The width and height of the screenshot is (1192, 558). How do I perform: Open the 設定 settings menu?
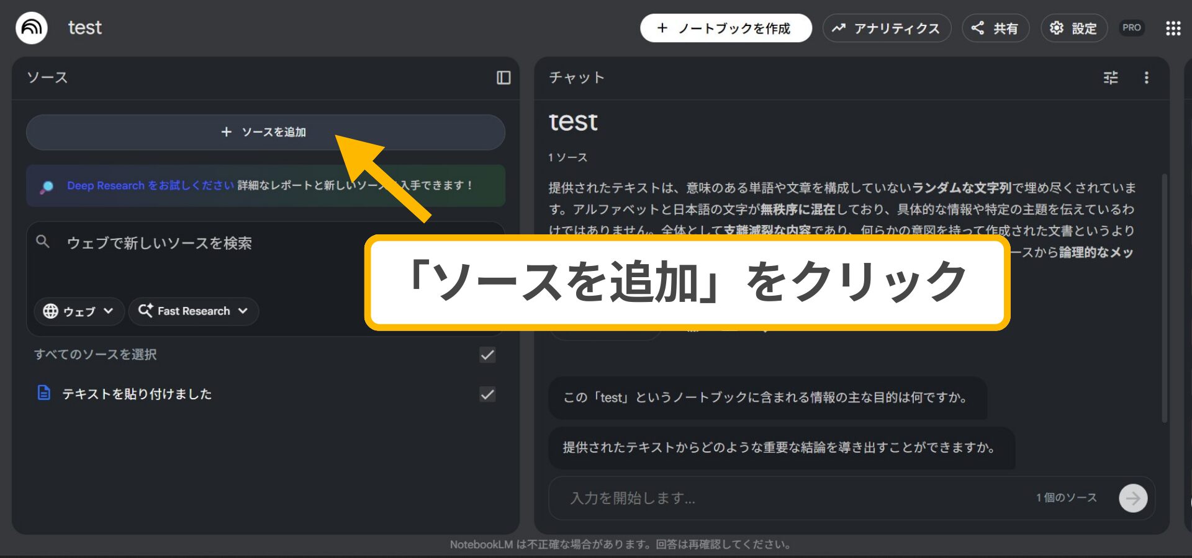click(1073, 28)
